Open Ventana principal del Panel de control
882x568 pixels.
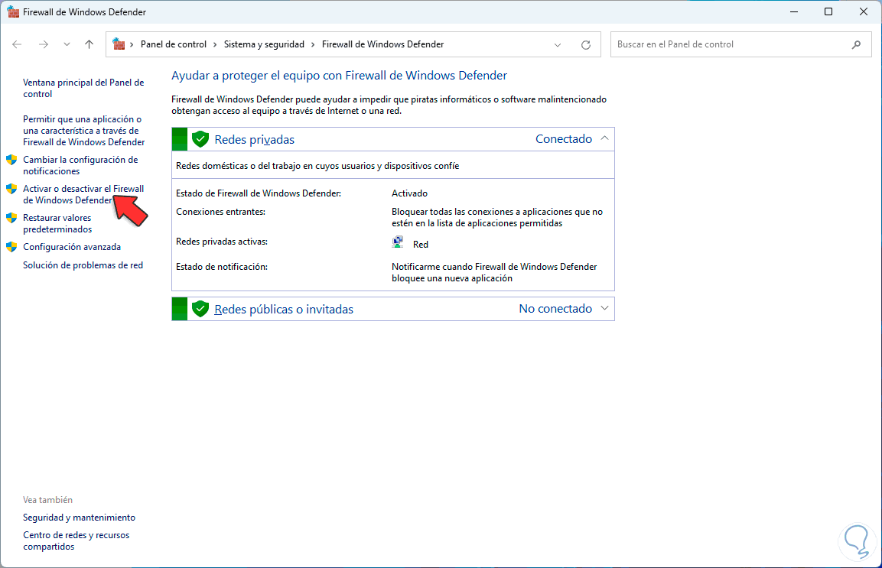pyautogui.click(x=83, y=88)
